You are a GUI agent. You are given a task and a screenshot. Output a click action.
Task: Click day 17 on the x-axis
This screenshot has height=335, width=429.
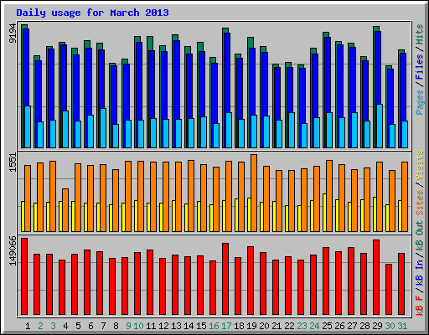[x=226, y=326]
